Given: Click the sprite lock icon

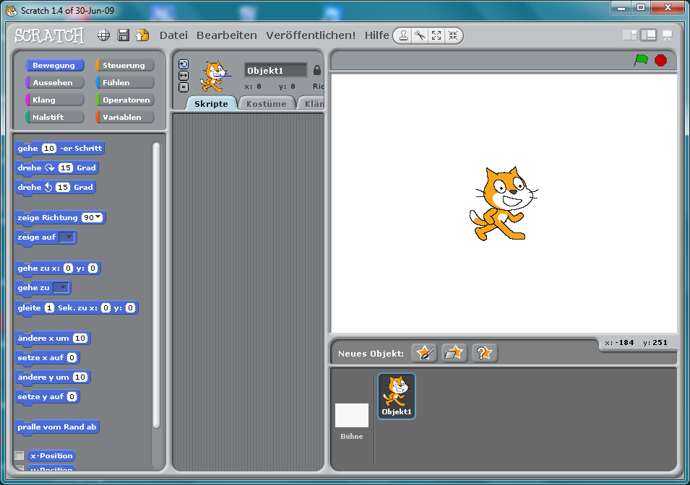Looking at the screenshot, I should coord(317,70).
